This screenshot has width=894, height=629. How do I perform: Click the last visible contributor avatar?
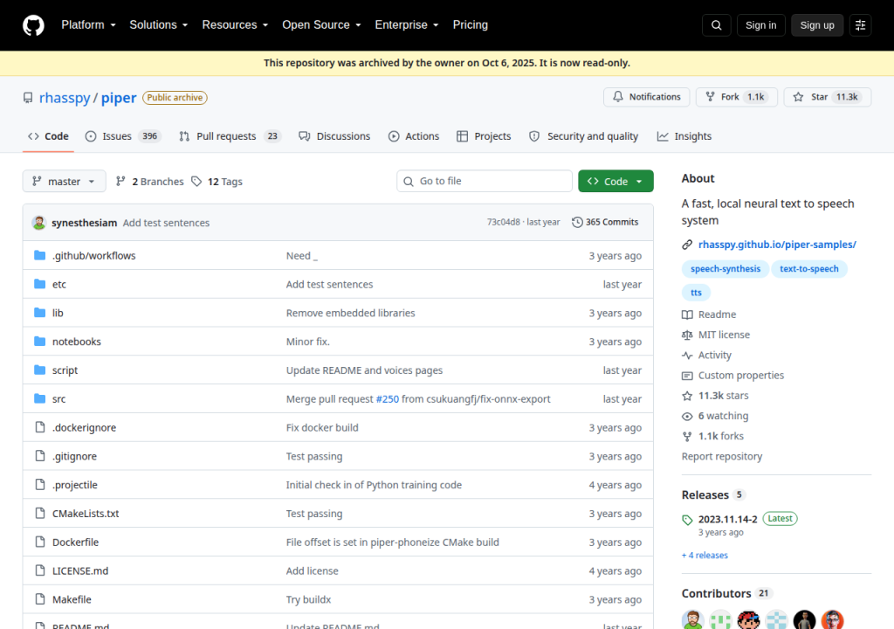pos(832,620)
